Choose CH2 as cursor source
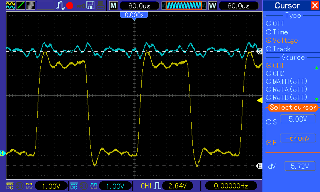The height and width of the screenshot is (192, 320). coord(275,74)
